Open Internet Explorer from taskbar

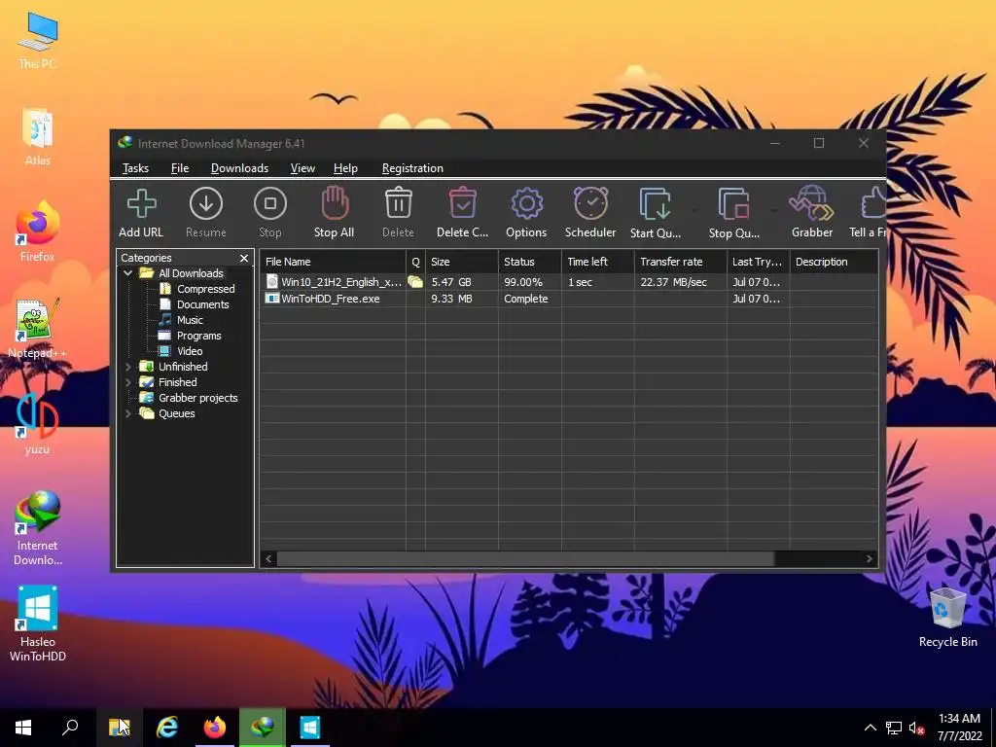coord(167,728)
